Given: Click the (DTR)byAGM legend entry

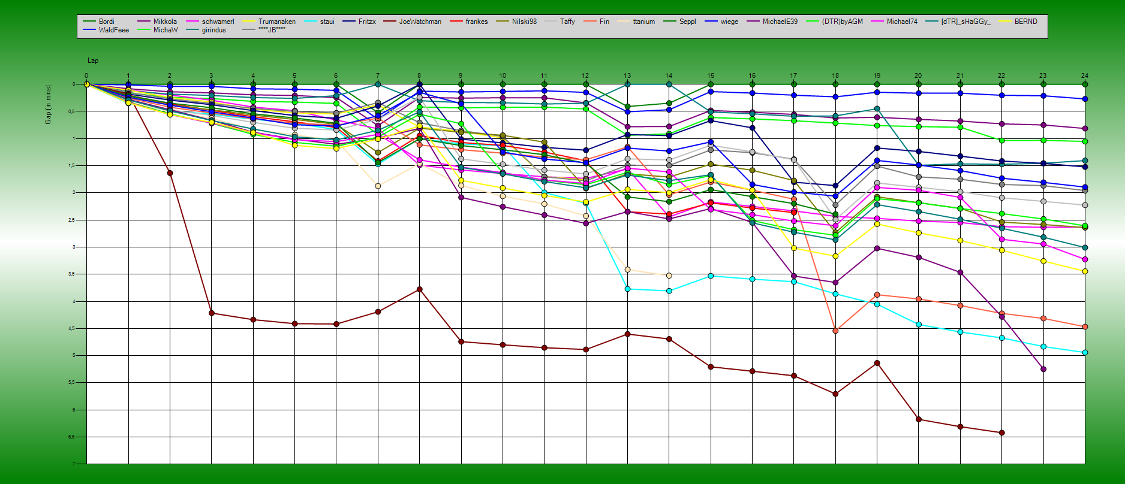Looking at the screenshot, I should coord(842,22).
